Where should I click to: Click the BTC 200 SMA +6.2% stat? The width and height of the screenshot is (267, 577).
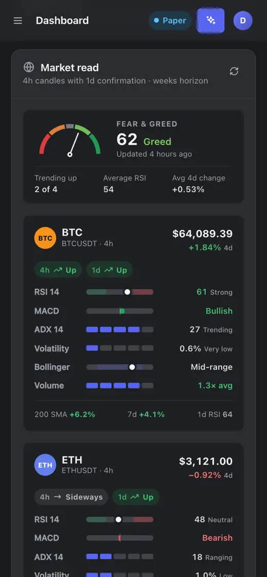(x=65, y=414)
